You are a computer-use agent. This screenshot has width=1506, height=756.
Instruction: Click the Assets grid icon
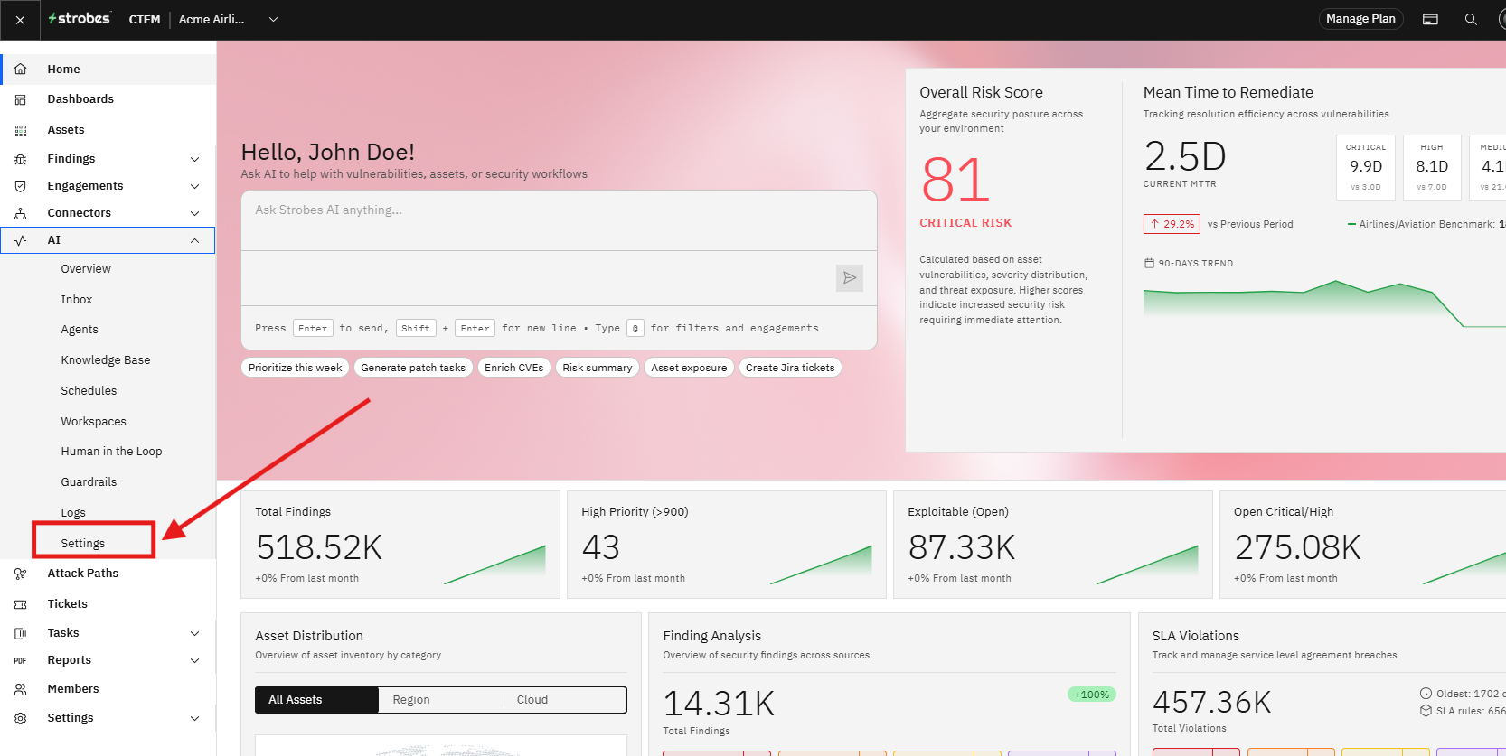[20, 130]
